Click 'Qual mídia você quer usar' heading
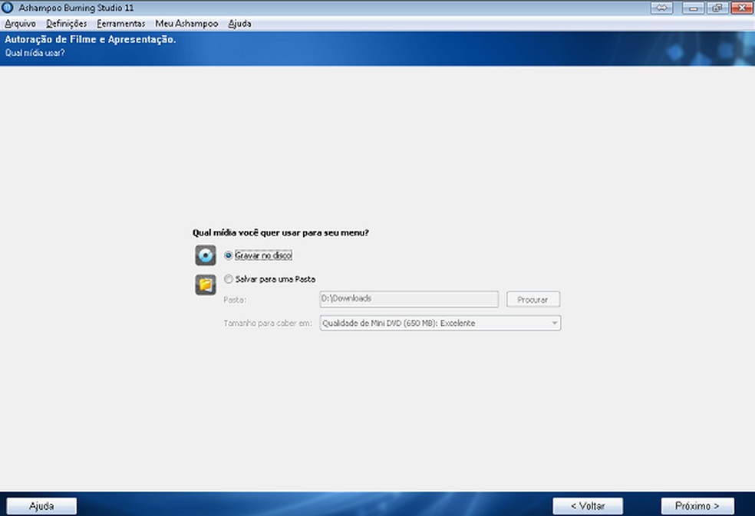The image size is (755, 516). click(x=281, y=233)
